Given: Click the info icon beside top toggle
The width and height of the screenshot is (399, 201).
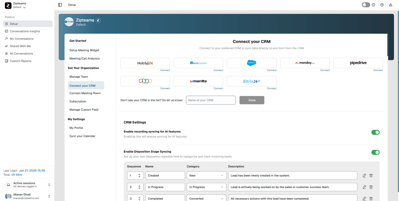Looking at the screenshot, I should pos(373,5).
